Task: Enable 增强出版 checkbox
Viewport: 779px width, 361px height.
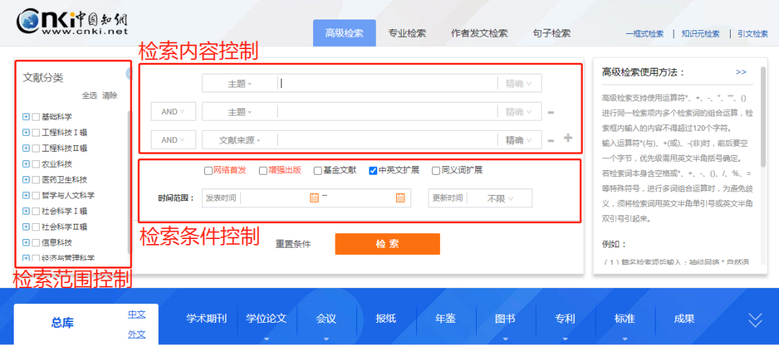Action: 263,170
